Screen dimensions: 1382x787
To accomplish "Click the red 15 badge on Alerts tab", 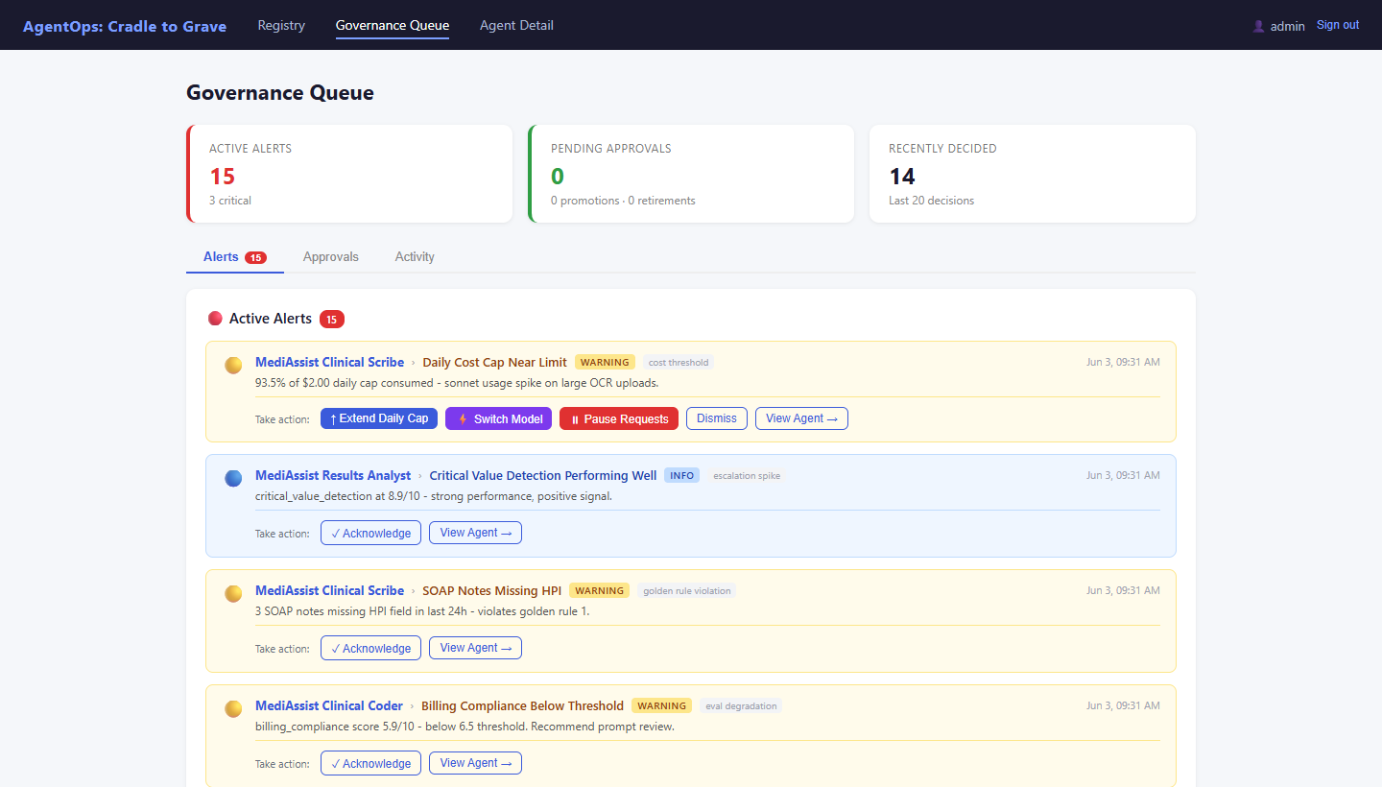I will 255,257.
